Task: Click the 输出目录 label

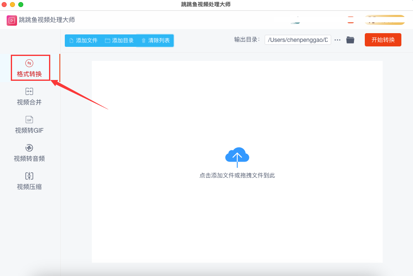Action: point(247,40)
